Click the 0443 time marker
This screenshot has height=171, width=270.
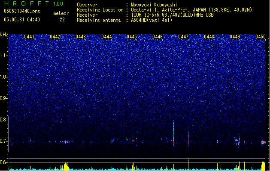pos(81,37)
